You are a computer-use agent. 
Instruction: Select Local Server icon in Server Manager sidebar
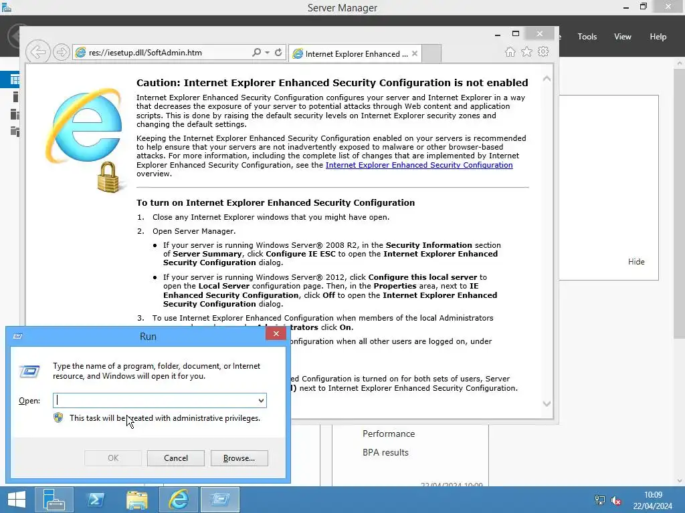(15, 97)
